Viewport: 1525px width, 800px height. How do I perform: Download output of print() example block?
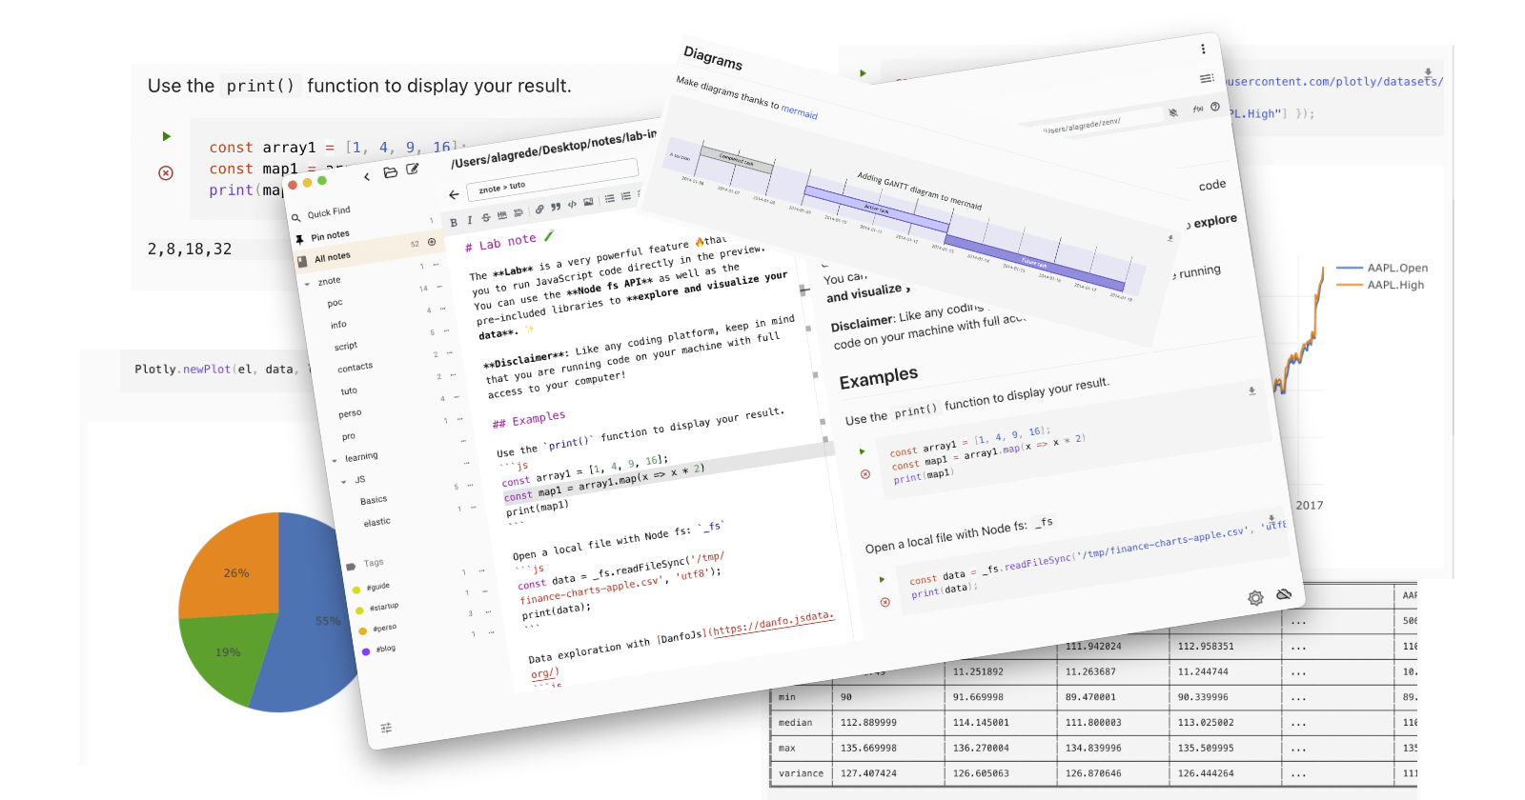coord(1251,390)
